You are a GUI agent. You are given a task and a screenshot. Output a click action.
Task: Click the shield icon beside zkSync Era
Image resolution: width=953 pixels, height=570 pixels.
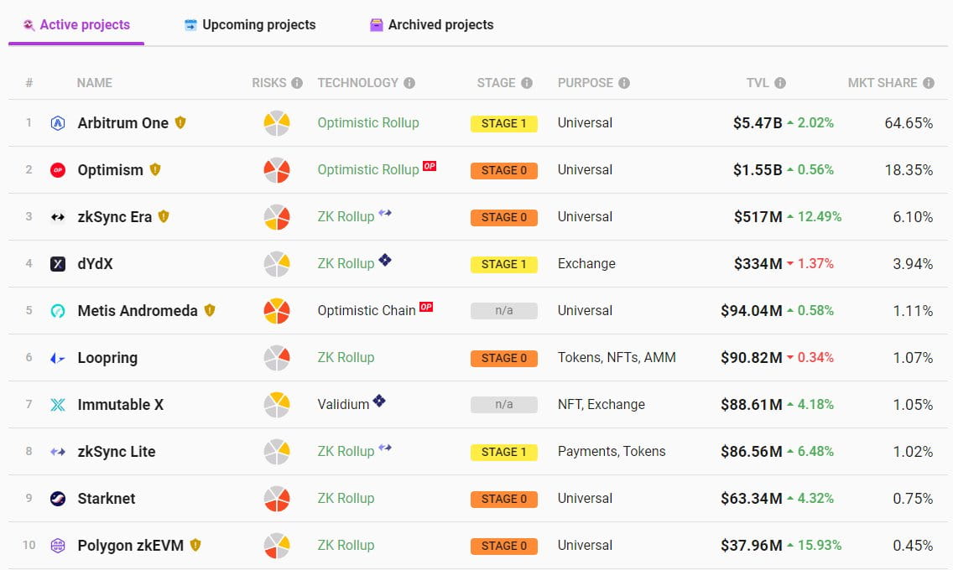[164, 216]
